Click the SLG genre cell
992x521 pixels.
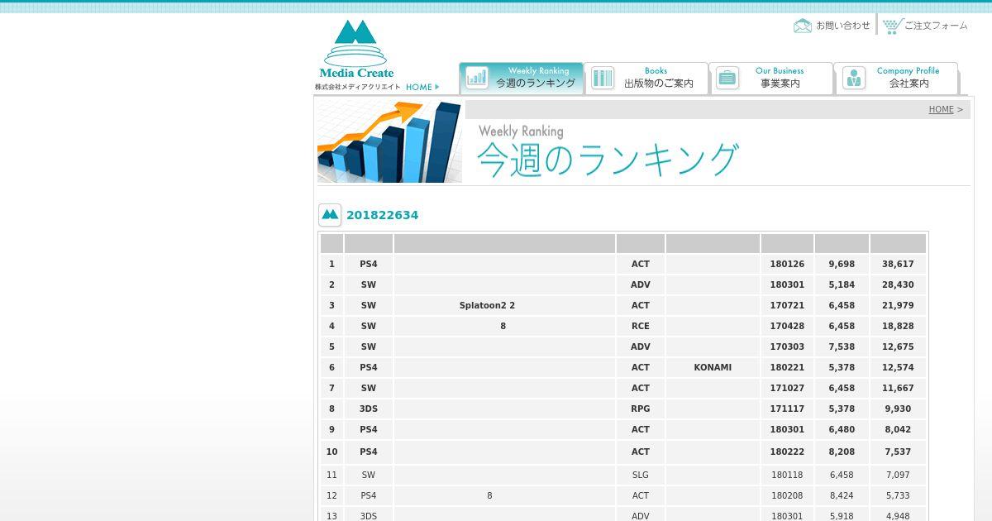coord(641,475)
